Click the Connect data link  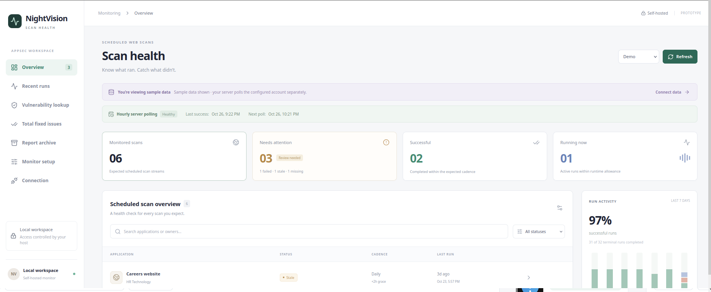672,92
